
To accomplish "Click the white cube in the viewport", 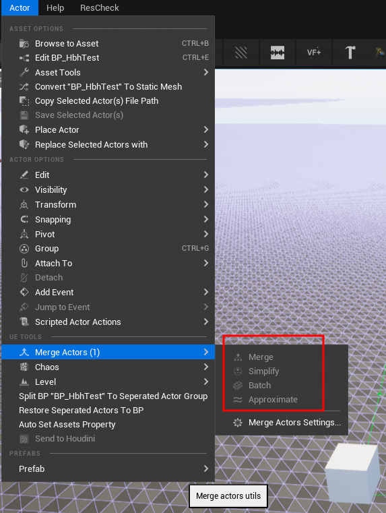I will (x=352, y=472).
